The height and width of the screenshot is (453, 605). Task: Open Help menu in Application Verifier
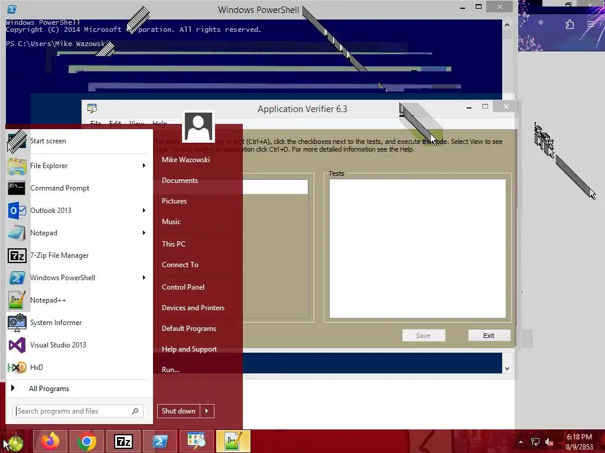click(x=160, y=124)
